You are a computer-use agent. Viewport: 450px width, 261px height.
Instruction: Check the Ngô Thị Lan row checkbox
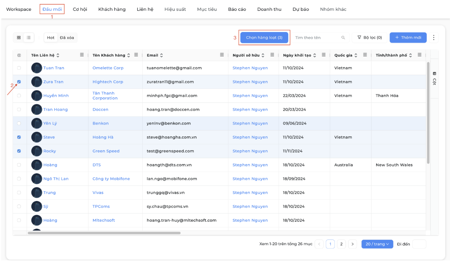(x=19, y=179)
